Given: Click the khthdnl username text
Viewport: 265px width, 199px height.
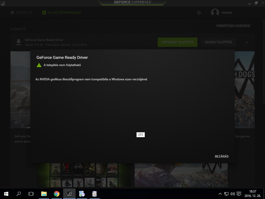Looking at the screenshot, I should pos(227,13).
